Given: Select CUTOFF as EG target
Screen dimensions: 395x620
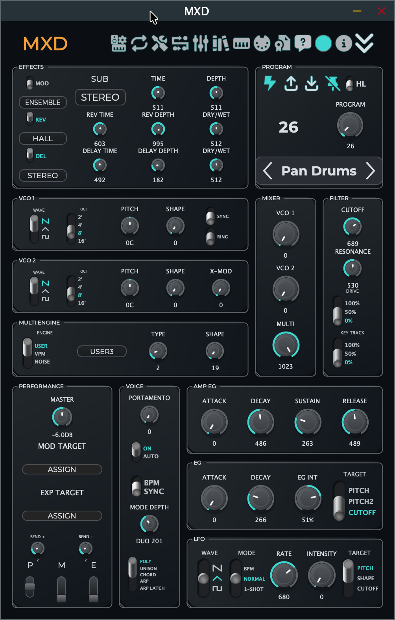Looking at the screenshot, I should [362, 512].
